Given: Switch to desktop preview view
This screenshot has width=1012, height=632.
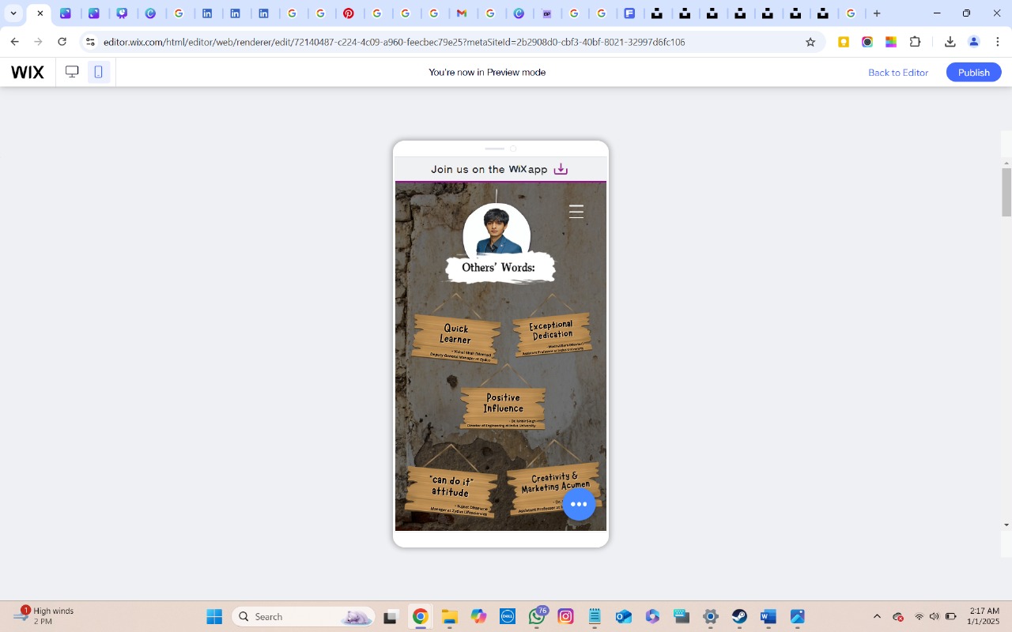Looking at the screenshot, I should [72, 72].
